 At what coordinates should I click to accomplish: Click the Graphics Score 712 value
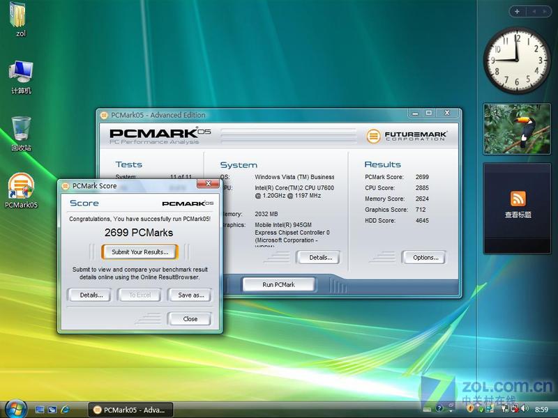[x=421, y=210]
